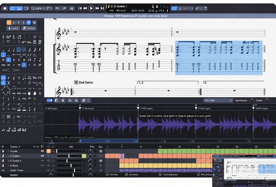Toggle E.Guitar I track visibility eye

pos(42,156)
